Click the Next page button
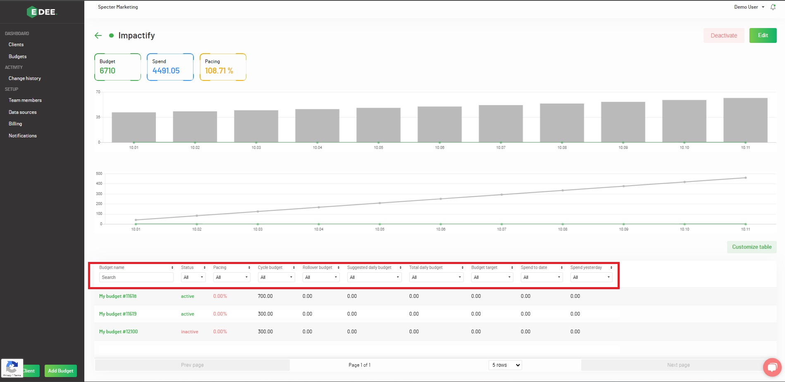This screenshot has width=785, height=382. click(678, 365)
